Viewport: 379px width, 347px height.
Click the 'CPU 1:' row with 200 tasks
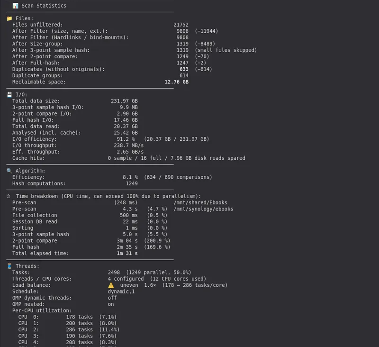(x=67, y=323)
